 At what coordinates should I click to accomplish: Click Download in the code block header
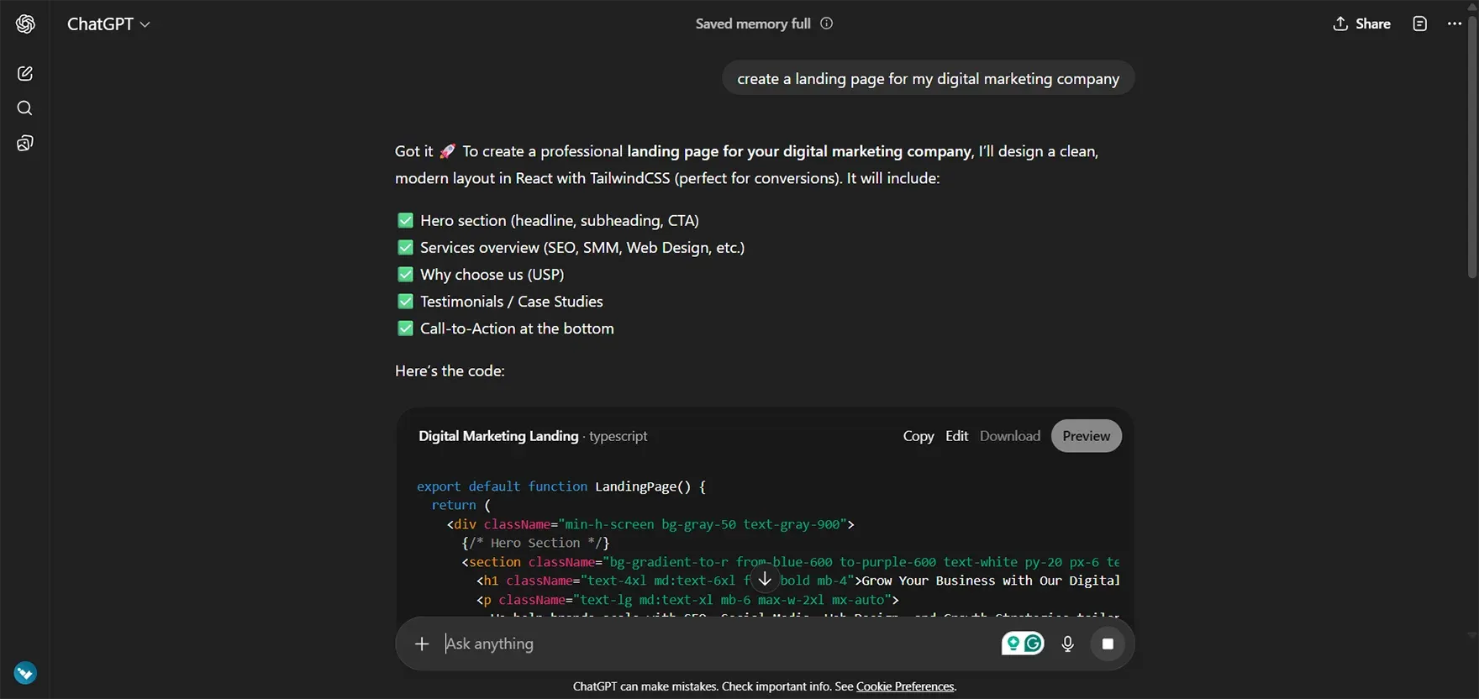(1009, 436)
